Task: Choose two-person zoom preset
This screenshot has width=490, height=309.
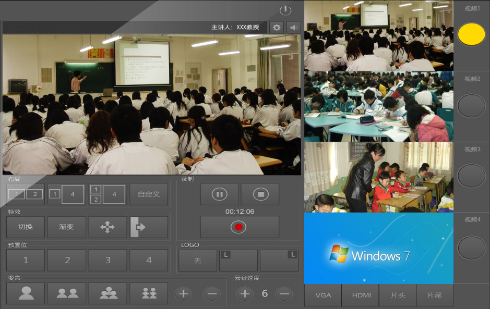Action: (x=67, y=293)
